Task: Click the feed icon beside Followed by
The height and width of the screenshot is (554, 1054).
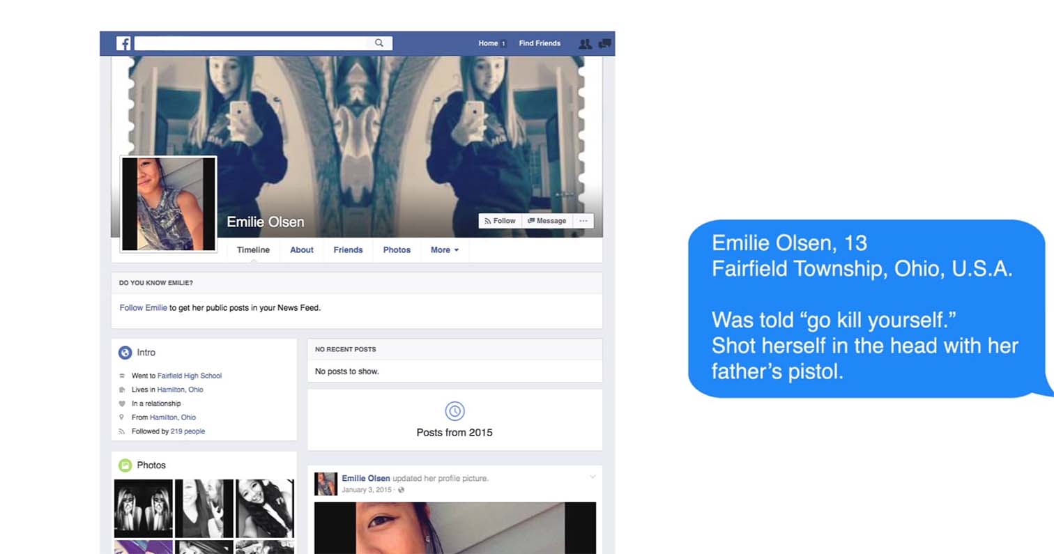Action: tap(123, 431)
